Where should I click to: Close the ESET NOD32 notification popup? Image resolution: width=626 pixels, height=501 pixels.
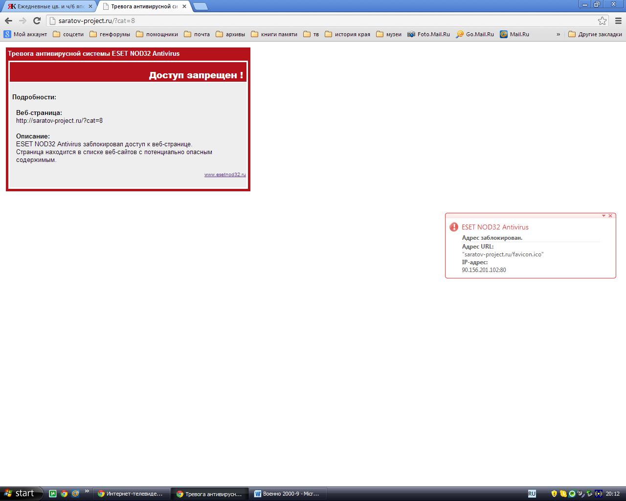(x=610, y=216)
